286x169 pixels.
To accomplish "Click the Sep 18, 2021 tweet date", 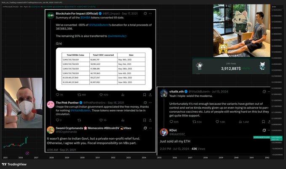I will tap(116, 103).
